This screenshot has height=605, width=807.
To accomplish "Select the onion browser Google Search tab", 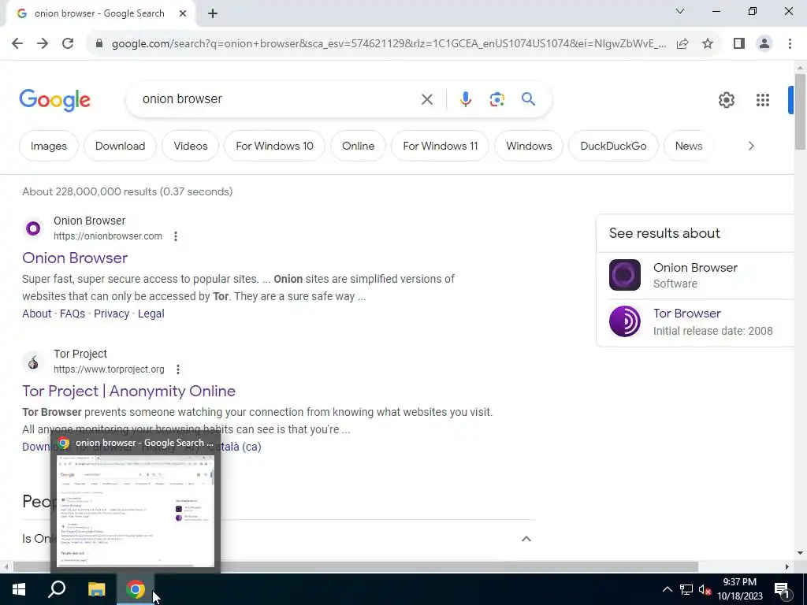I will [x=100, y=14].
